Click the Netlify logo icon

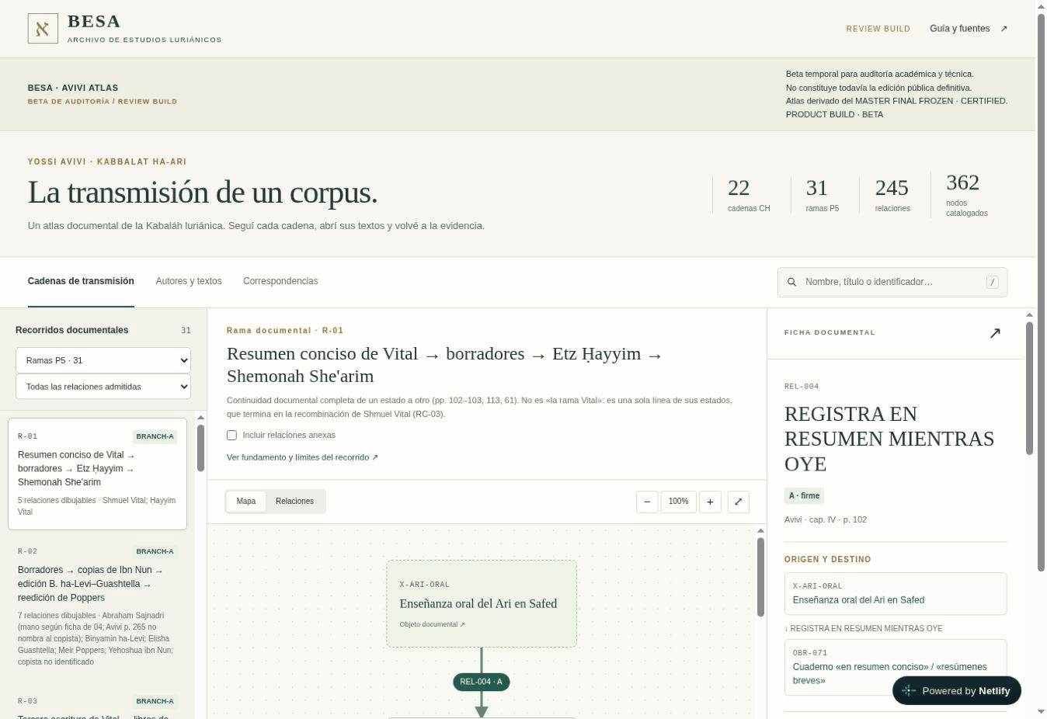[909, 690]
